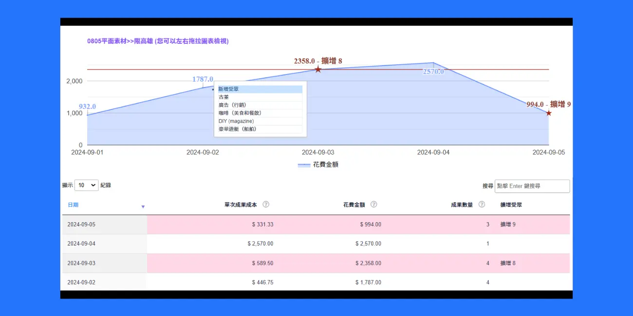The width and height of the screenshot is (633, 316).
Task: Select table row date 2024-09-05
Action: tap(81, 225)
